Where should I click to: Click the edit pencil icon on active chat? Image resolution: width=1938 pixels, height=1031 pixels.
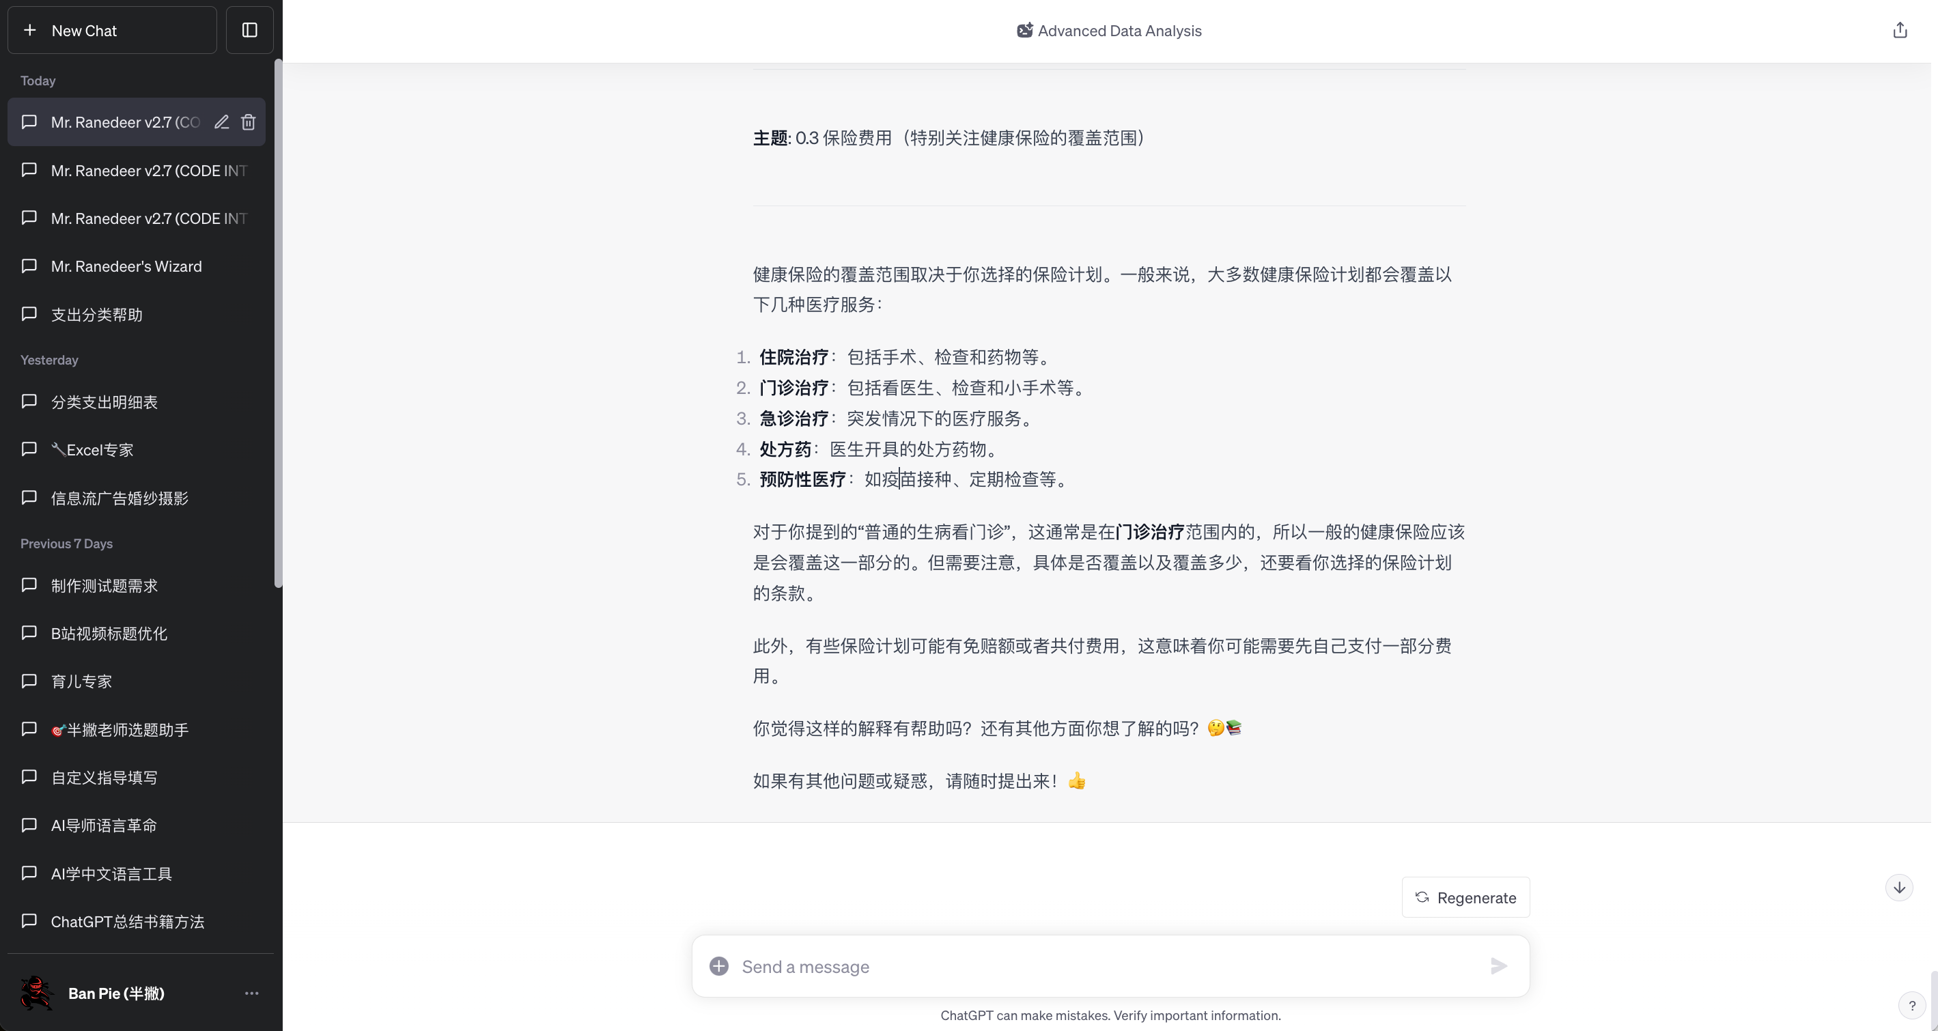click(221, 122)
